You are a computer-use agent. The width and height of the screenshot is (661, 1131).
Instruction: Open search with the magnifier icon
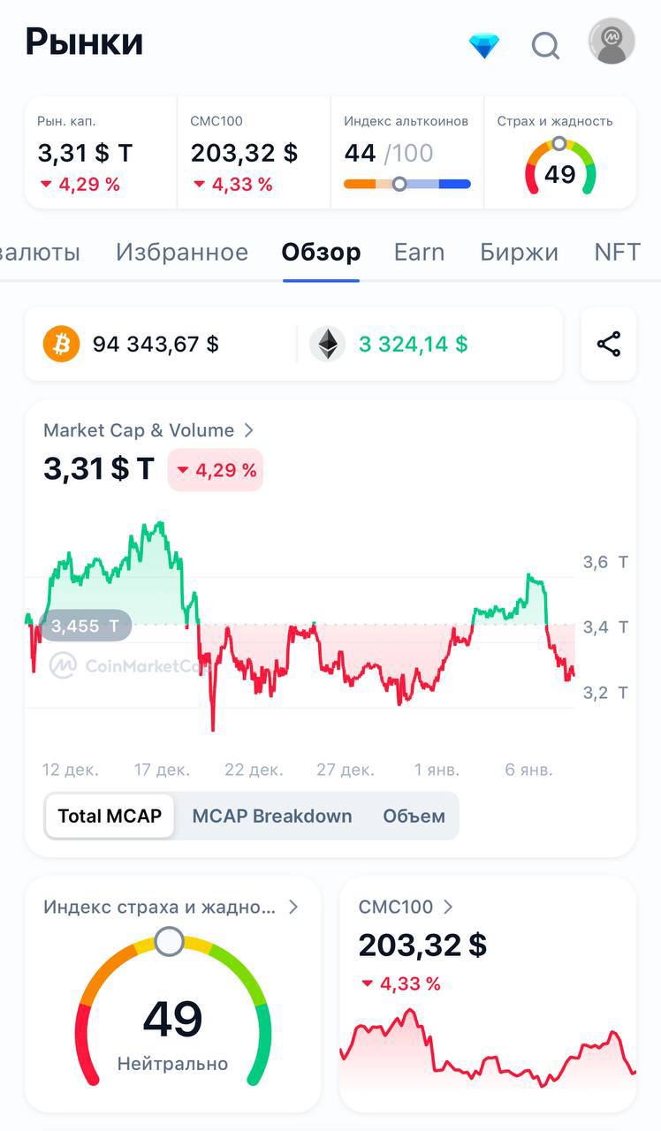545,45
